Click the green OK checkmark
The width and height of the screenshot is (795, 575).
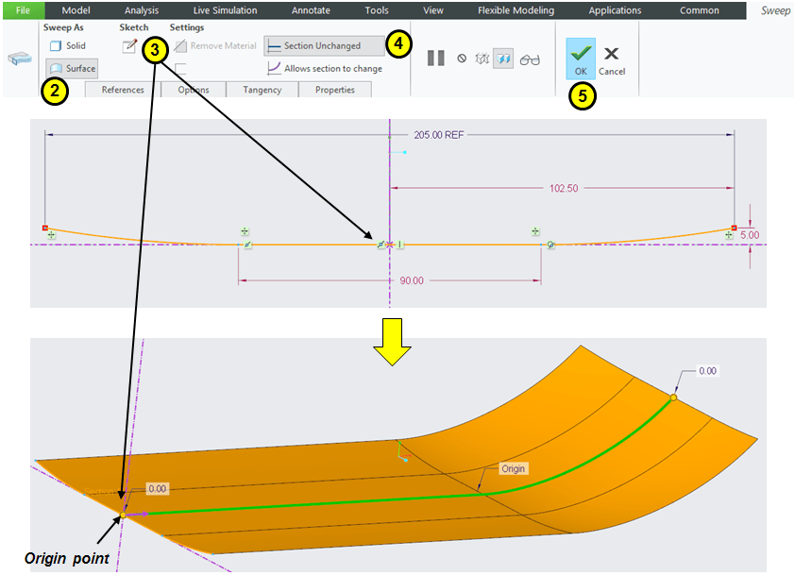tap(580, 57)
